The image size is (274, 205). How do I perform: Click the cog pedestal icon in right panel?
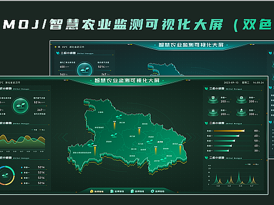pos(241,99)
